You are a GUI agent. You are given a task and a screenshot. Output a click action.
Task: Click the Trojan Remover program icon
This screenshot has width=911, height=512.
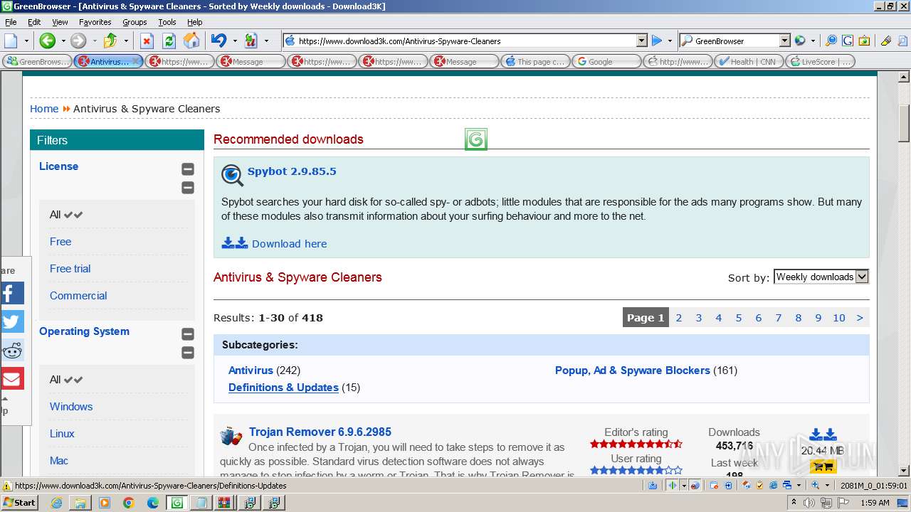click(x=231, y=435)
